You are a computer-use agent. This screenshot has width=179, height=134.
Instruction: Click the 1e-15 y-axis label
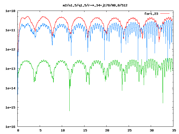[10, 107]
